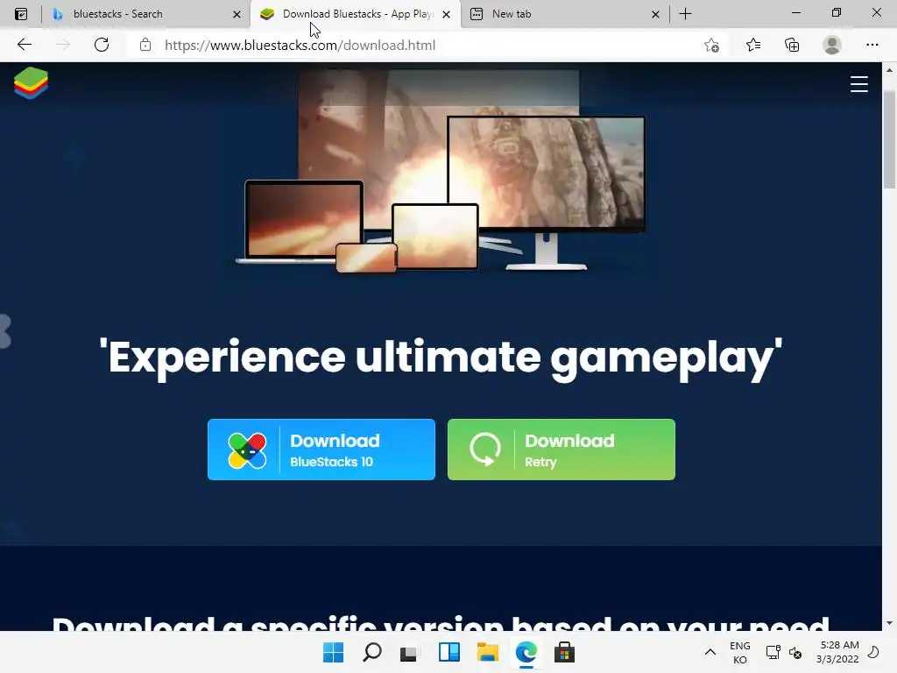Switch to the bluestacks - Search tab
The width and height of the screenshot is (897, 673).
point(146,14)
